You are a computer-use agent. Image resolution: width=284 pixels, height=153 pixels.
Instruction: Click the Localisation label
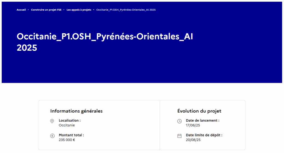[70, 120]
